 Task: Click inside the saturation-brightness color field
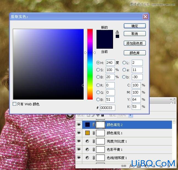pyautogui.click(x=48, y=64)
